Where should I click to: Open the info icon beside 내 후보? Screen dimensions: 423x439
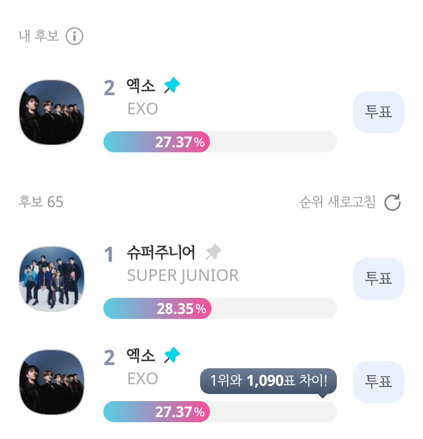tap(74, 36)
